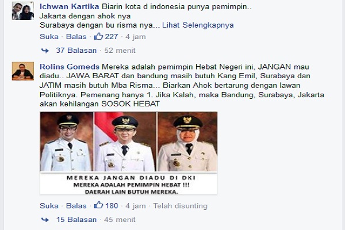Click thumbs-up icon beside 180 likes

coord(98,205)
